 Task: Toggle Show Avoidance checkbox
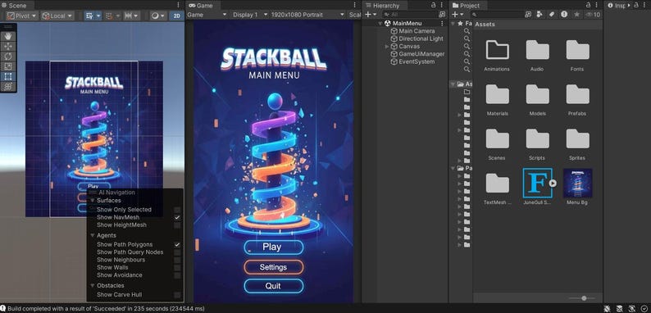(x=177, y=274)
